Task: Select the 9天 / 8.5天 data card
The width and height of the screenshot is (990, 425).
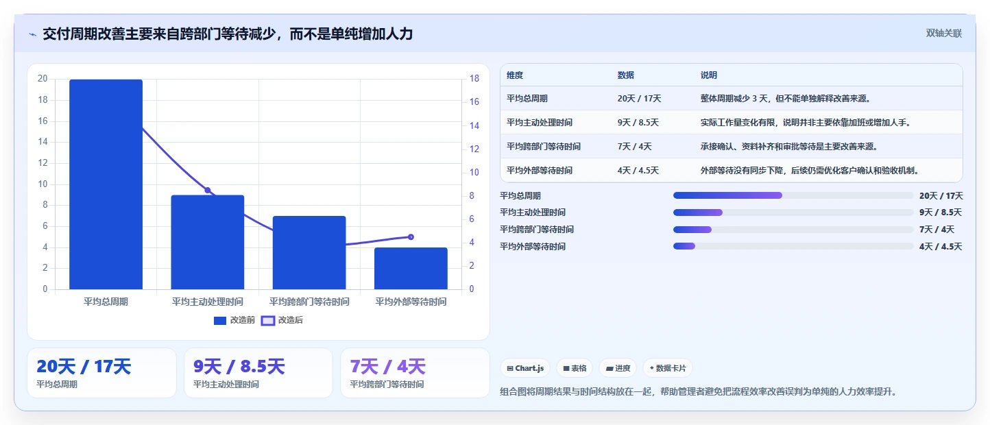Action: click(258, 373)
